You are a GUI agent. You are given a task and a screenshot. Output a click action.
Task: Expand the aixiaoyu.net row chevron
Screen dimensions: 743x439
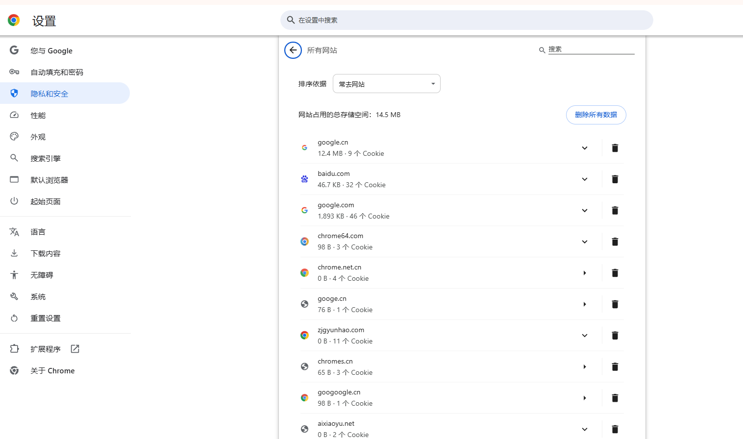coord(585,429)
